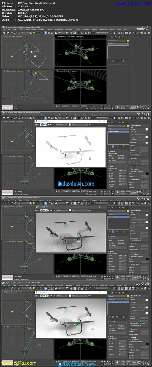Screen dimensions: 152x367
Task: Toggle Cast Shadows checkbox in 00:02:21 frame
Action: click(130, 254)
